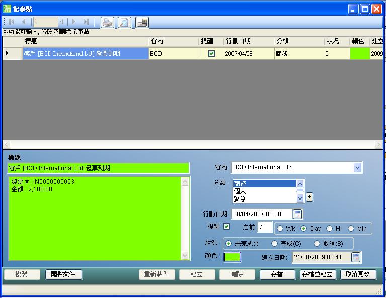The height and width of the screenshot is (298, 386).
Task: Select the Wk radio button
Action: pos(280,228)
